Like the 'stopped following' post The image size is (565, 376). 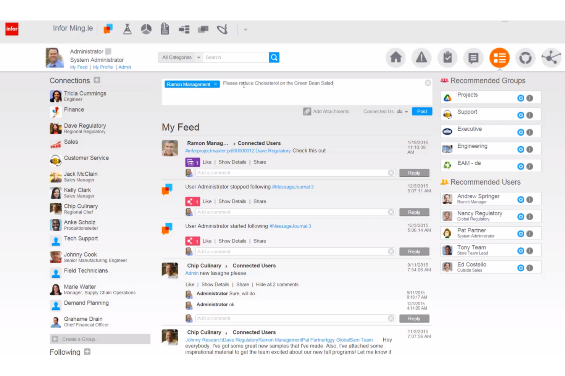pos(207,202)
